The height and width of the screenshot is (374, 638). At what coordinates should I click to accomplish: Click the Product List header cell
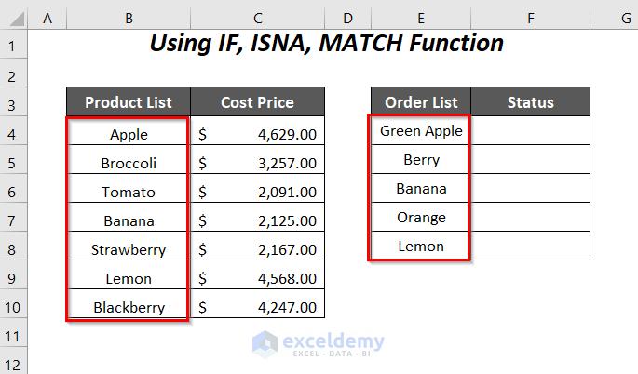coord(129,102)
